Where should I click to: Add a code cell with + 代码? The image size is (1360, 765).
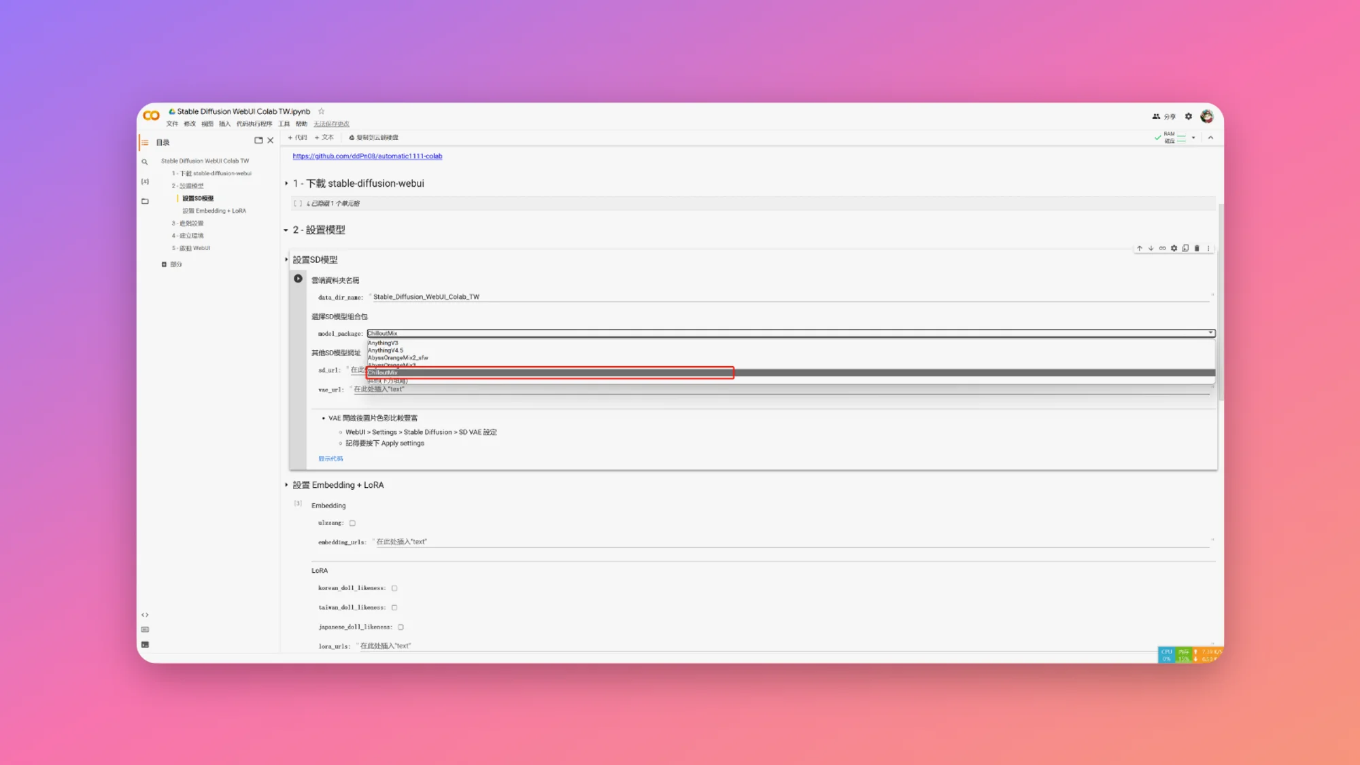(298, 138)
